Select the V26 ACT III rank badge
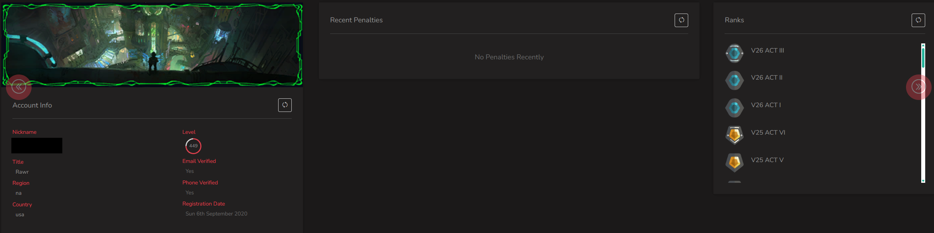 734,53
